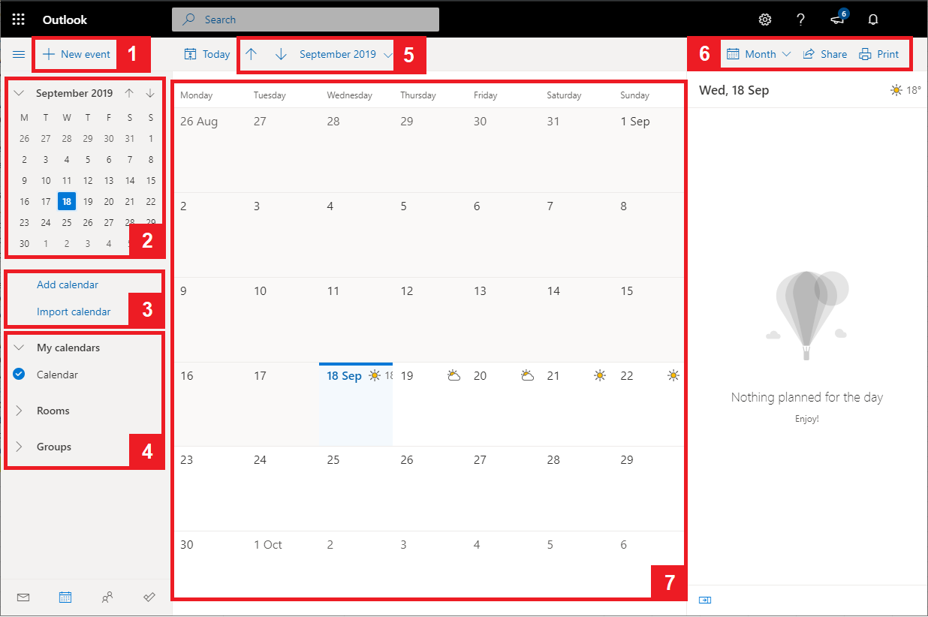Screen dimensions: 928x617
Task: Select 25 in the mini calendar
Action: click(x=67, y=222)
